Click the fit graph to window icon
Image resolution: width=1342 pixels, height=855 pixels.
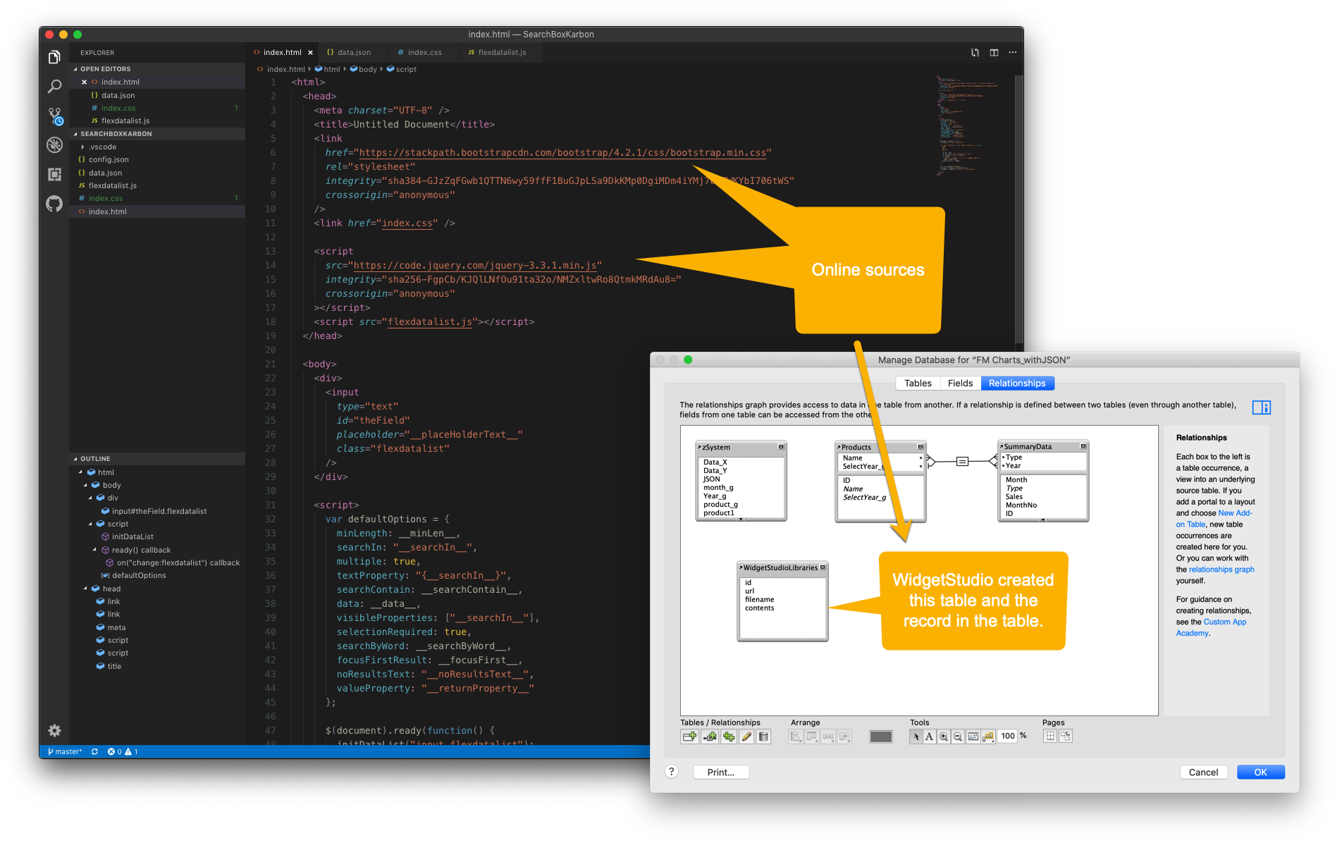coord(973,737)
